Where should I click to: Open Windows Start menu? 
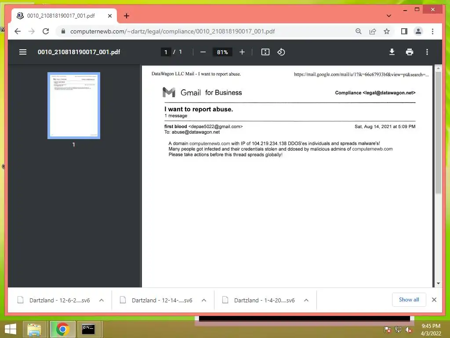(11, 329)
